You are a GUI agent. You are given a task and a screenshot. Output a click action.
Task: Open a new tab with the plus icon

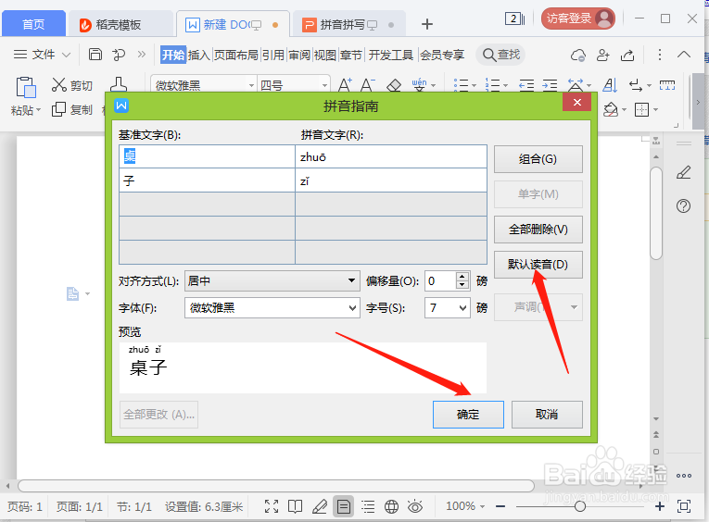coord(427,24)
